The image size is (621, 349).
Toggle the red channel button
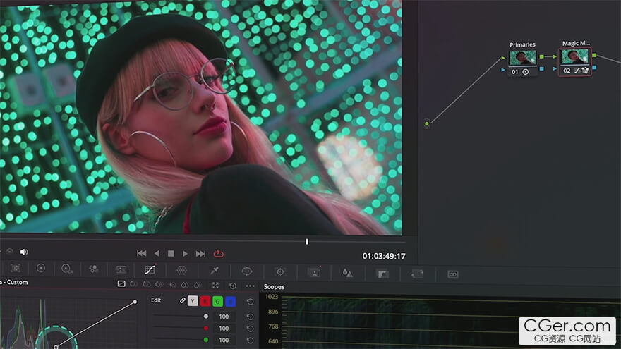click(x=205, y=302)
